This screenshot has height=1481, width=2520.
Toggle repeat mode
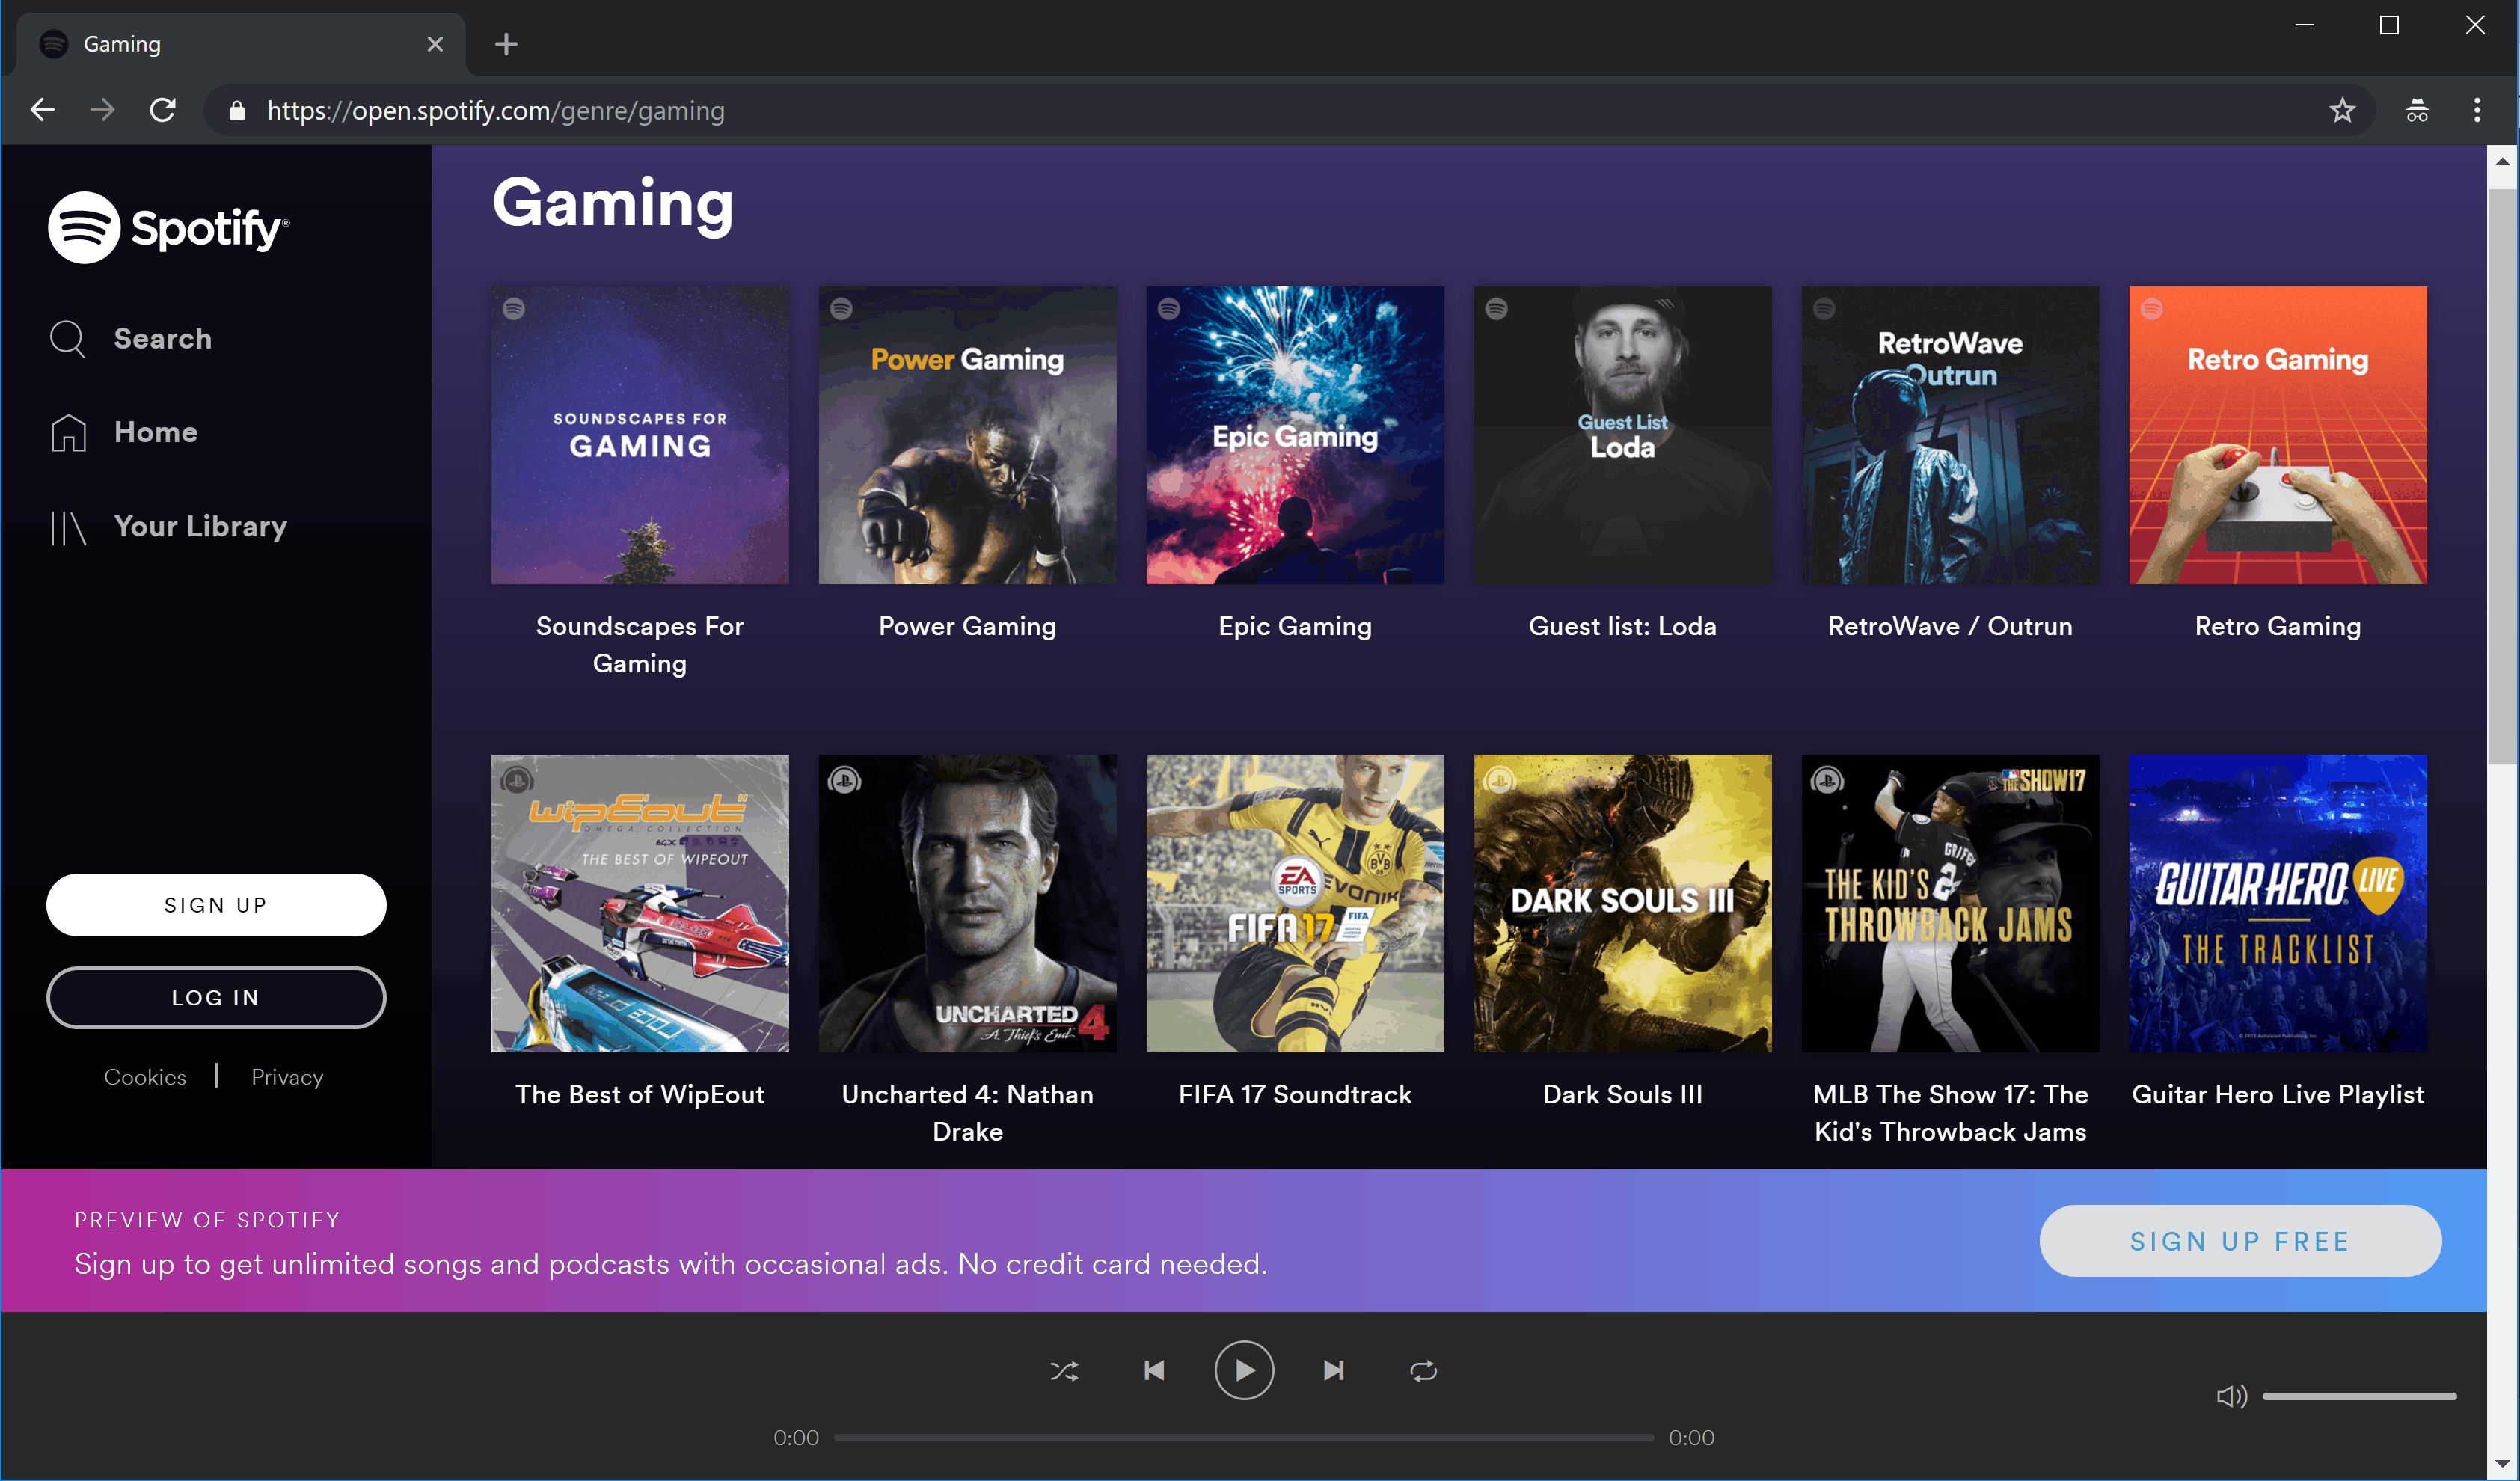[x=1424, y=1371]
